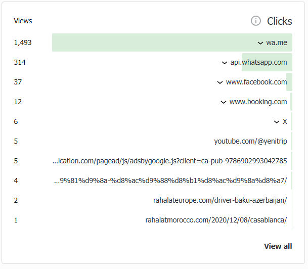This screenshot has height=269, width=308.
Task: Open the wa.me link
Action: pos(277,42)
